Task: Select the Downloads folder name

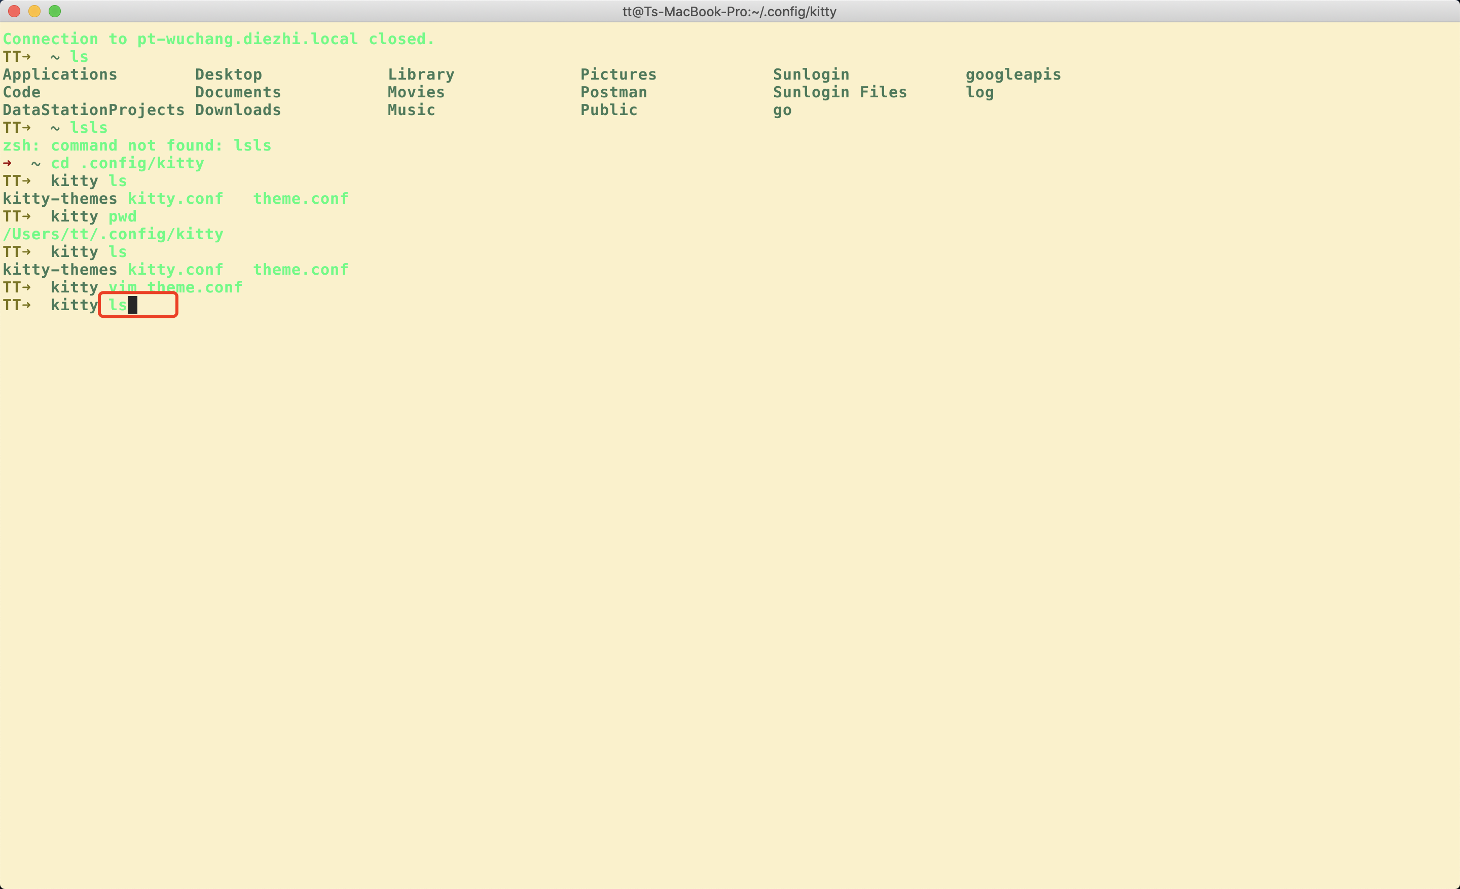Action: (x=238, y=109)
